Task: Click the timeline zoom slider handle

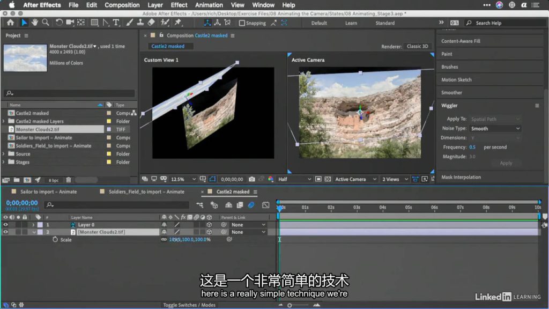Action: (290, 305)
